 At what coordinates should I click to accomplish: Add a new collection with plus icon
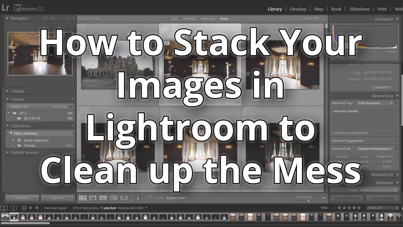[72, 126]
